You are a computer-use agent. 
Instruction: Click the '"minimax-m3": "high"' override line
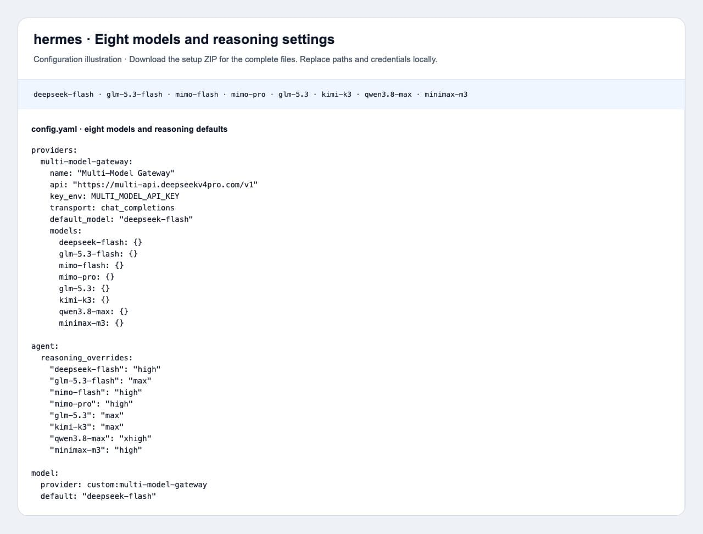[96, 450]
